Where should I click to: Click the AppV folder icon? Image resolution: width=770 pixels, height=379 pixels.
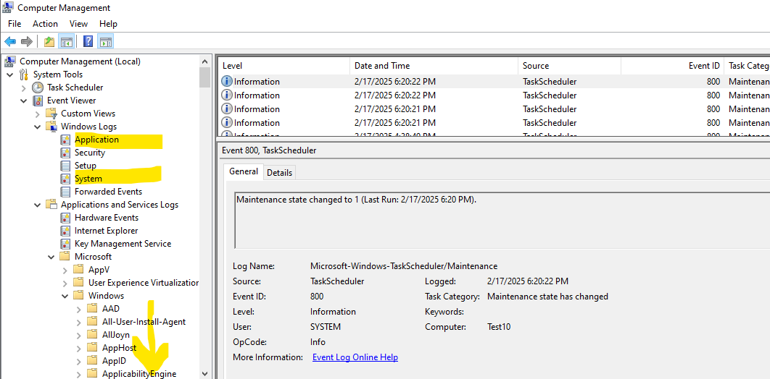tap(78, 269)
